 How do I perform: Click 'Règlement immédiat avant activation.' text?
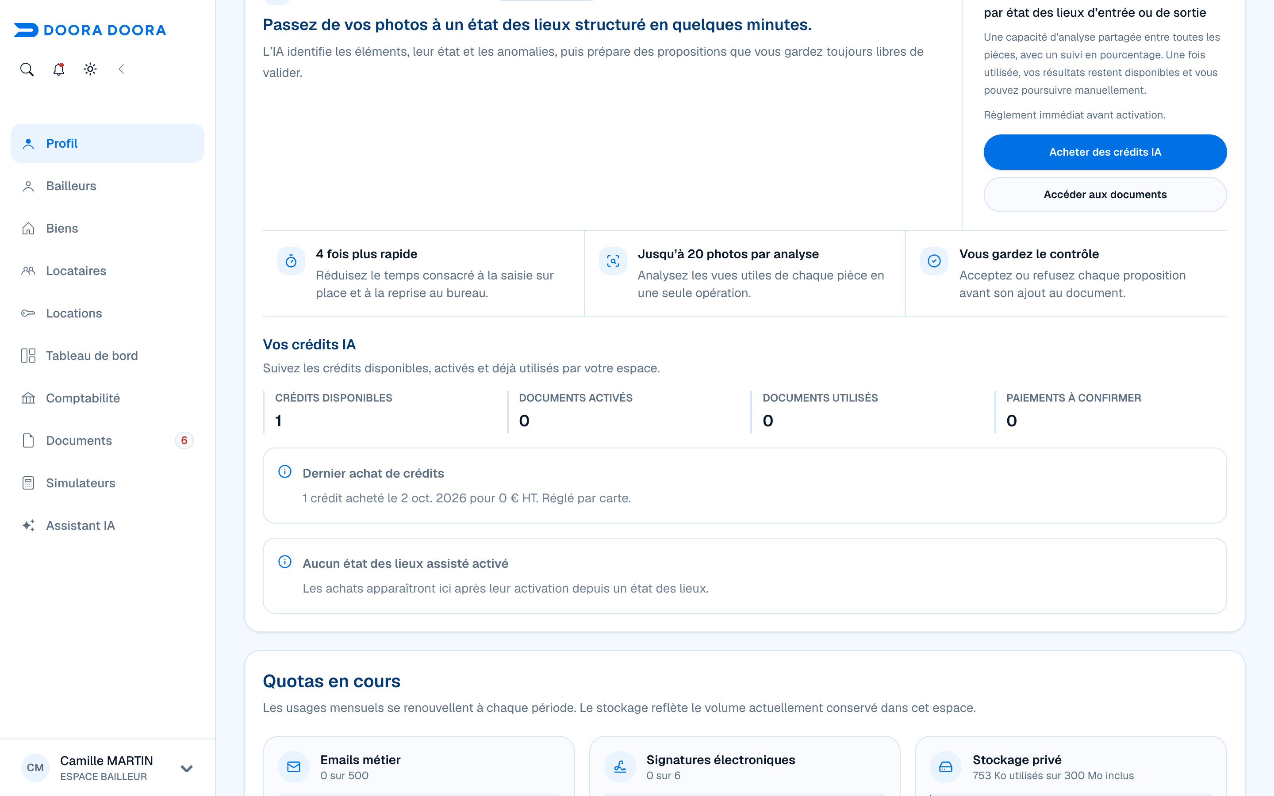1074,115
